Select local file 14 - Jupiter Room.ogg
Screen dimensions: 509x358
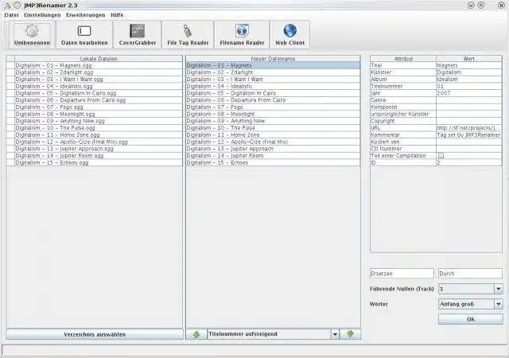coord(99,156)
